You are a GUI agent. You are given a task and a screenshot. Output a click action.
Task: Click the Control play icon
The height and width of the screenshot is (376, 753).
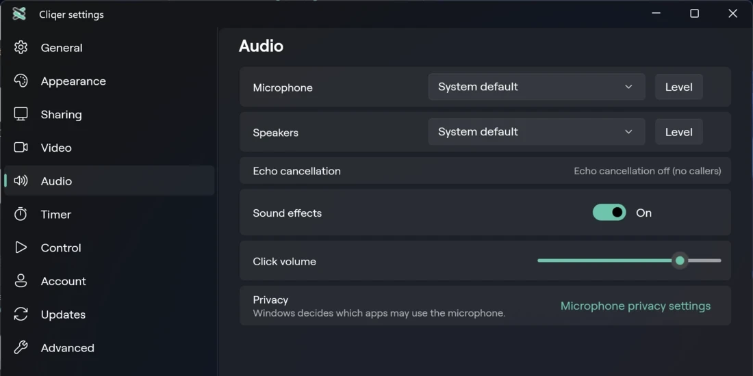(21, 247)
